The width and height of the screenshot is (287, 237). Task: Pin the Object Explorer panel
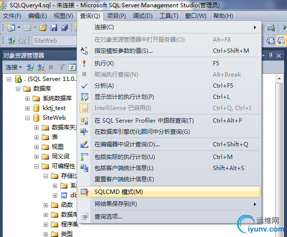click(x=271, y=55)
